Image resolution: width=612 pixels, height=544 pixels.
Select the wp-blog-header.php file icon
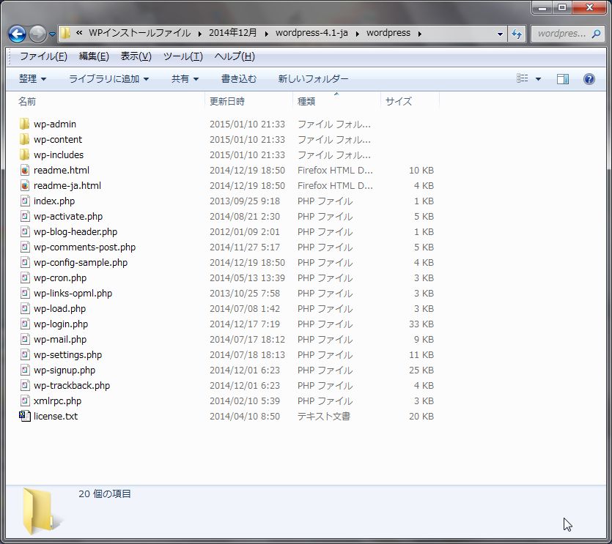click(x=25, y=231)
